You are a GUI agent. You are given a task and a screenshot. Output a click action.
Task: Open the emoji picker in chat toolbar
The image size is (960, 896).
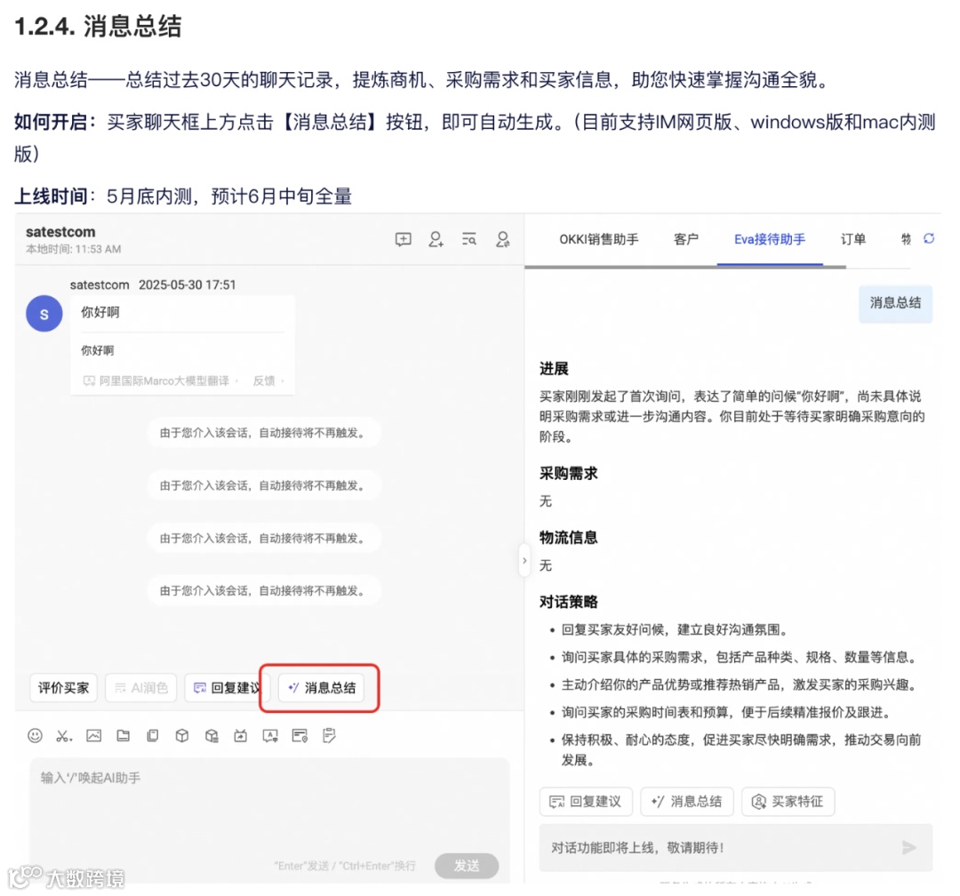[35, 735]
